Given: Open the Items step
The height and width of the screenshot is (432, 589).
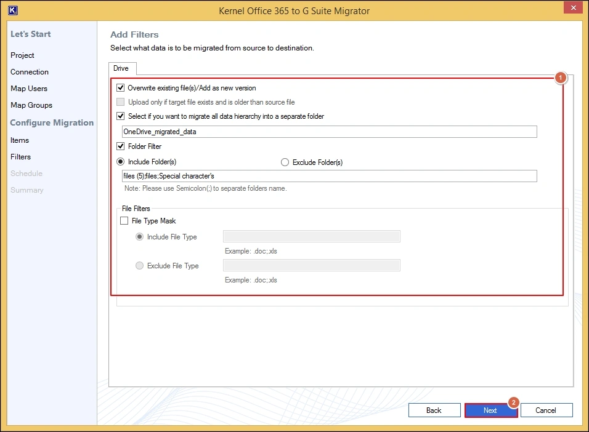Looking at the screenshot, I should click(20, 140).
